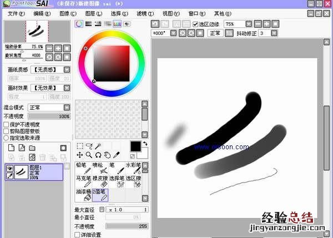Select the lasso selection tool
The width and height of the screenshot is (333, 238).
point(89,146)
